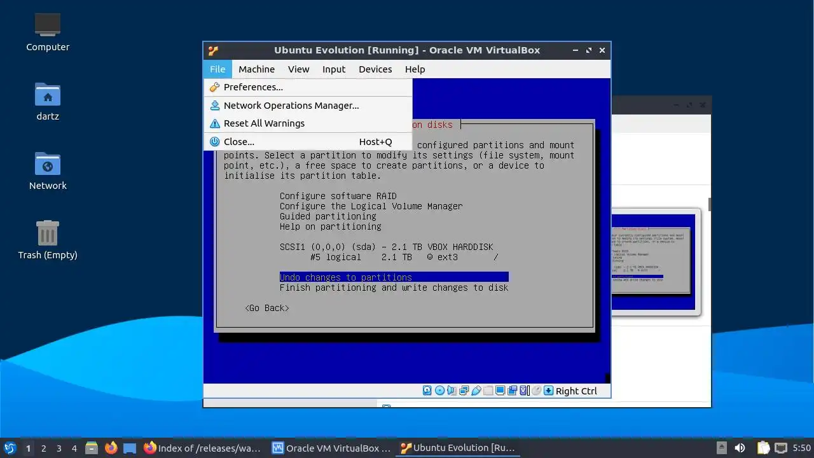Click the hard disk activity status icon

(x=427, y=391)
